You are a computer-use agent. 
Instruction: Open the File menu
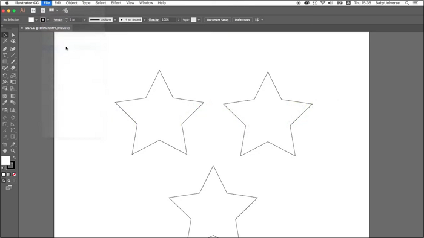tap(47, 3)
